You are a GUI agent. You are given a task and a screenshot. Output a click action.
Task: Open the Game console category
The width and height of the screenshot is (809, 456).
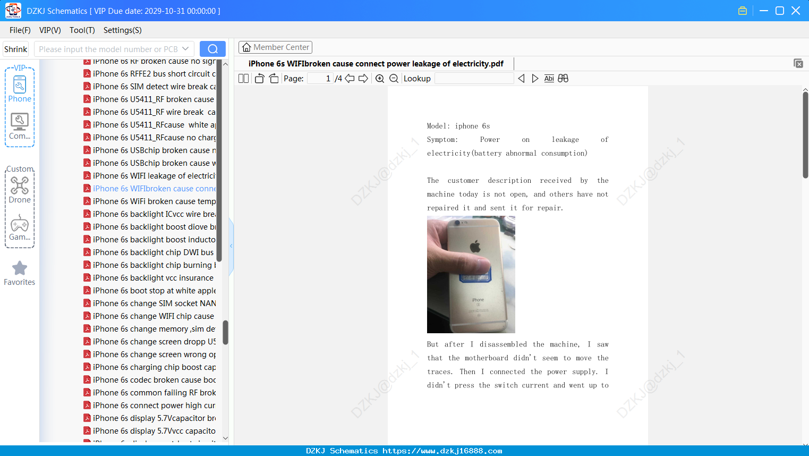click(20, 227)
